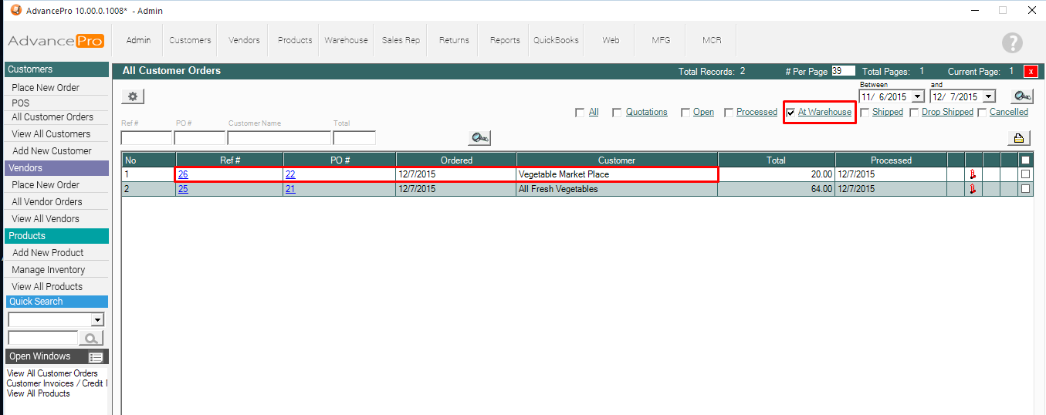Tick the row checkbox for All Fresh Vegetables order
1046x415 pixels.
click(x=1025, y=189)
